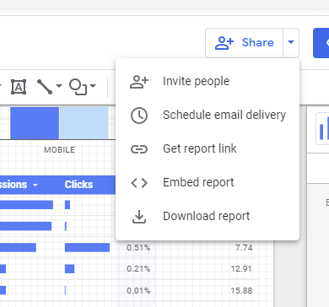Select the shape tool icon
329x307 pixels.
coord(78,87)
